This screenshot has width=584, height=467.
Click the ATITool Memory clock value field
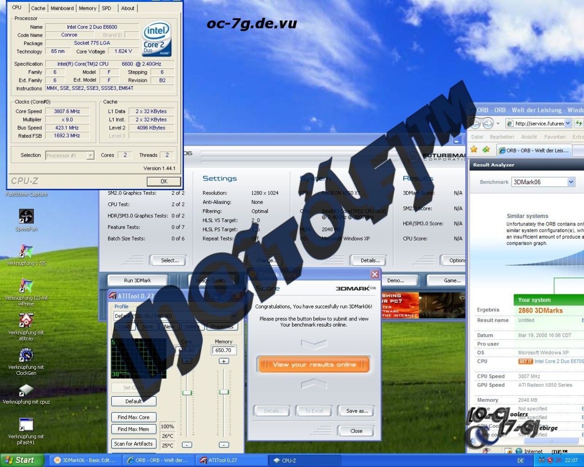(224, 350)
